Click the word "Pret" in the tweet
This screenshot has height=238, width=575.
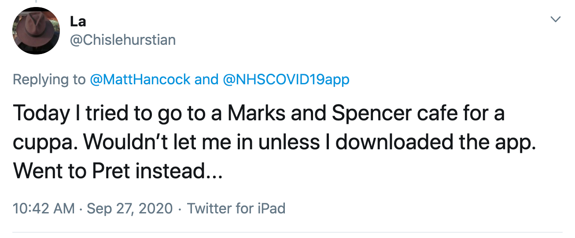click(111, 171)
